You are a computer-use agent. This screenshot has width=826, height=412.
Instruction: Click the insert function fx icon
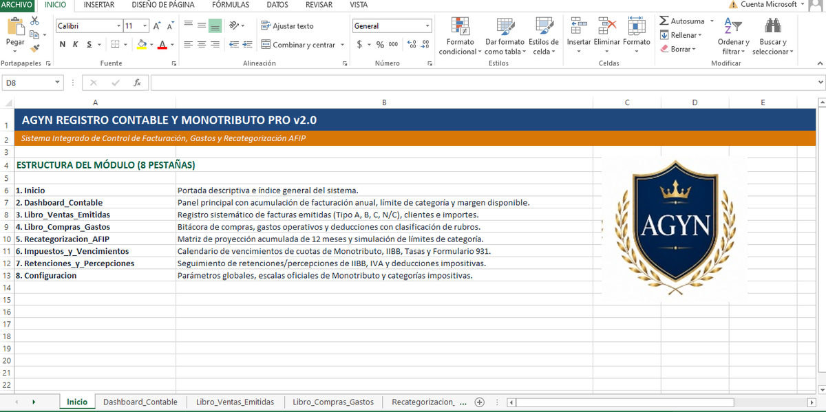coord(137,83)
